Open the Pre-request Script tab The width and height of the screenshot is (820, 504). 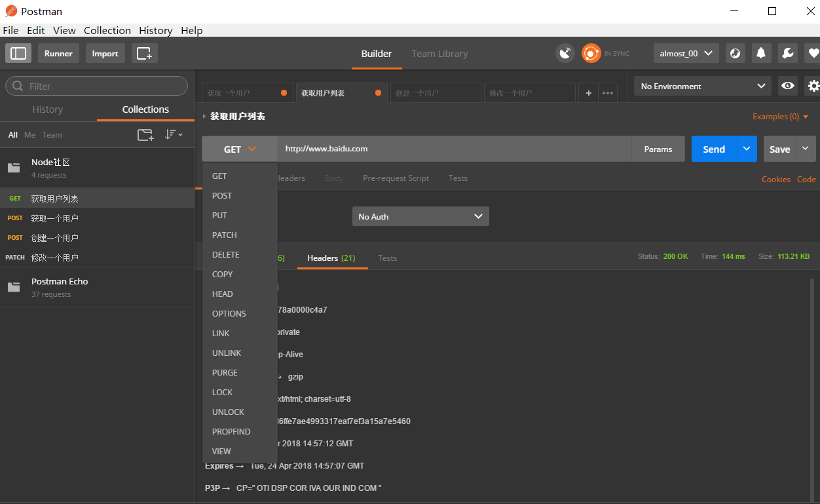(396, 178)
